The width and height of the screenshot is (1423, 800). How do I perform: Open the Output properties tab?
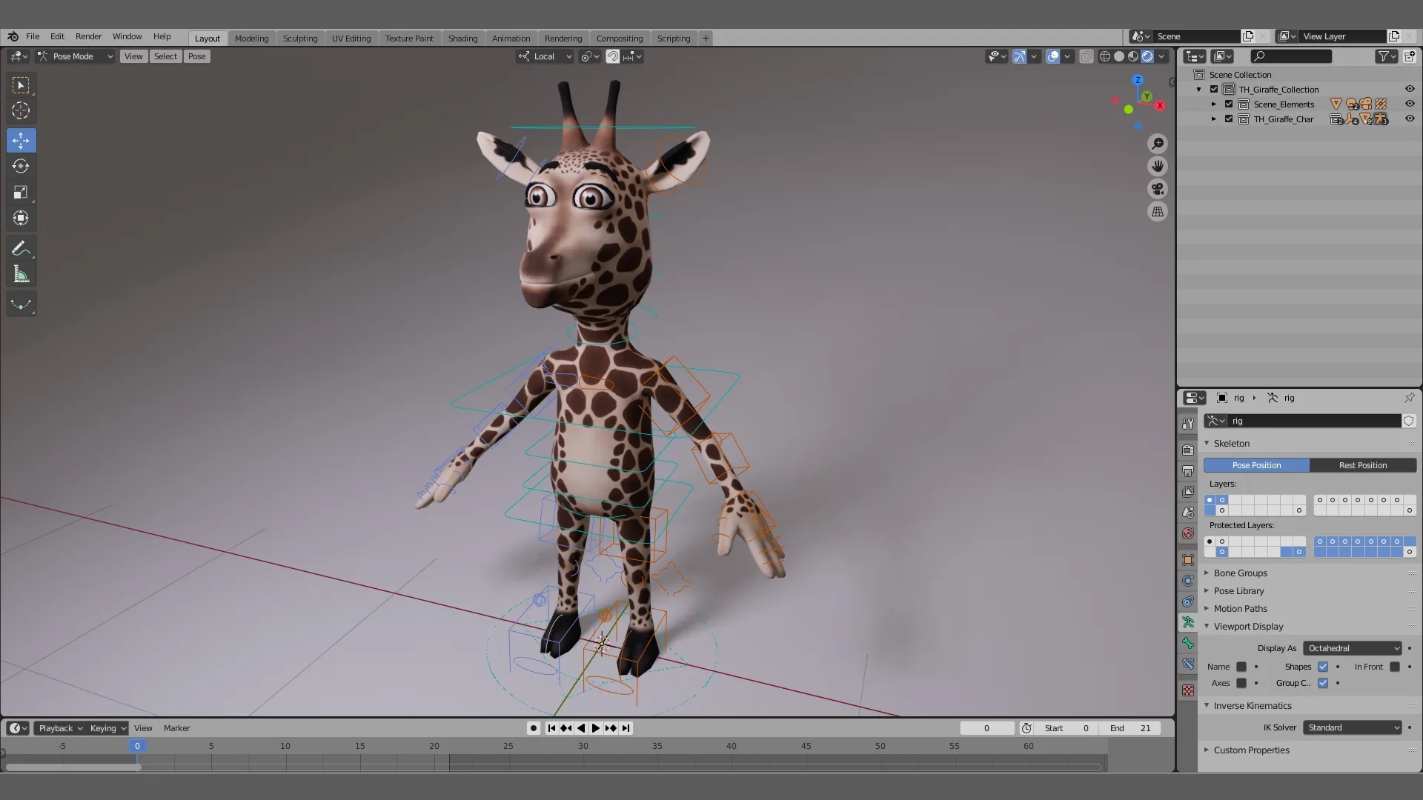click(1188, 470)
